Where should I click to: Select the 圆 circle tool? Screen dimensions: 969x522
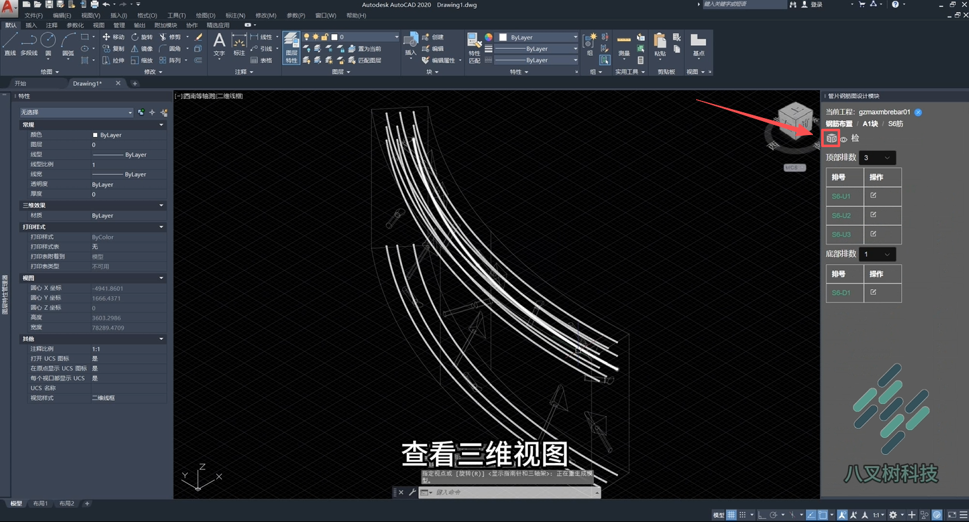pos(48,44)
